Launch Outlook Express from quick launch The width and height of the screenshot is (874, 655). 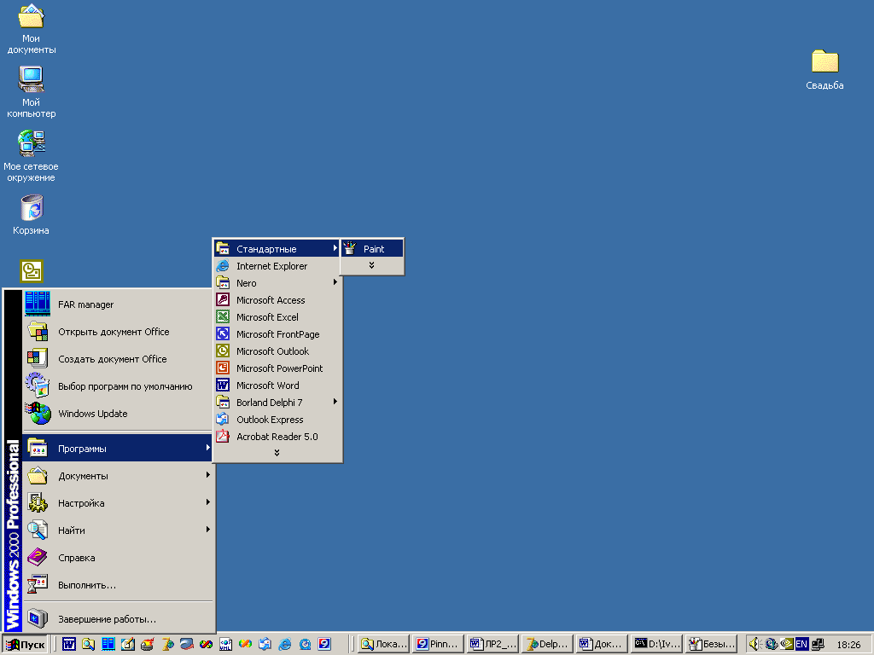click(x=265, y=644)
